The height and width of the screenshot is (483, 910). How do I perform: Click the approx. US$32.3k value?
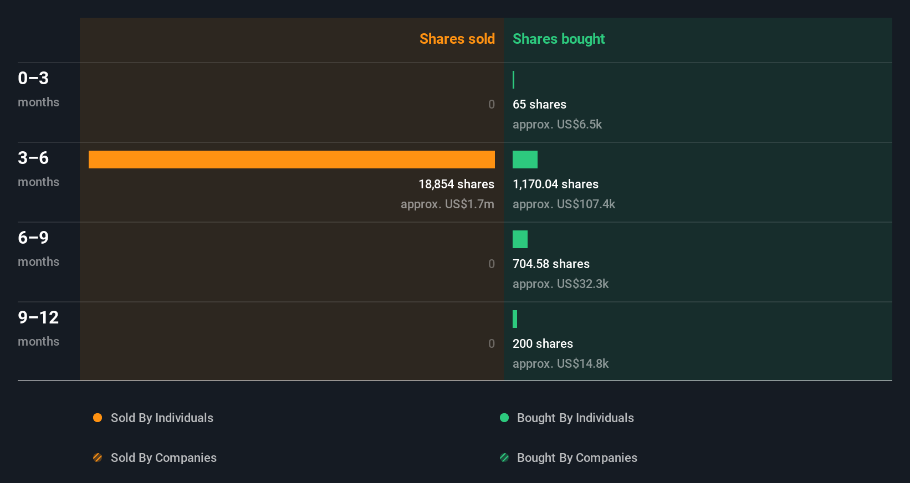click(560, 284)
